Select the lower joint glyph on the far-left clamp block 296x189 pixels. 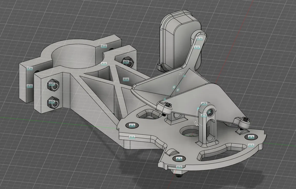(29, 86)
